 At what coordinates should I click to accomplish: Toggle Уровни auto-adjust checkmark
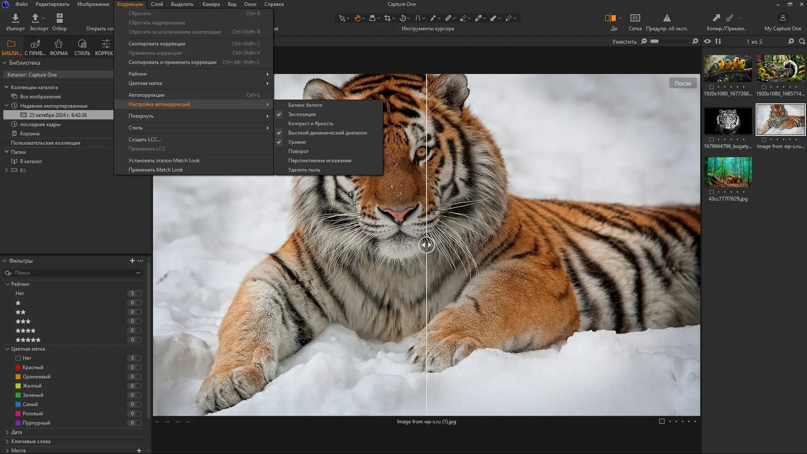[x=279, y=142]
